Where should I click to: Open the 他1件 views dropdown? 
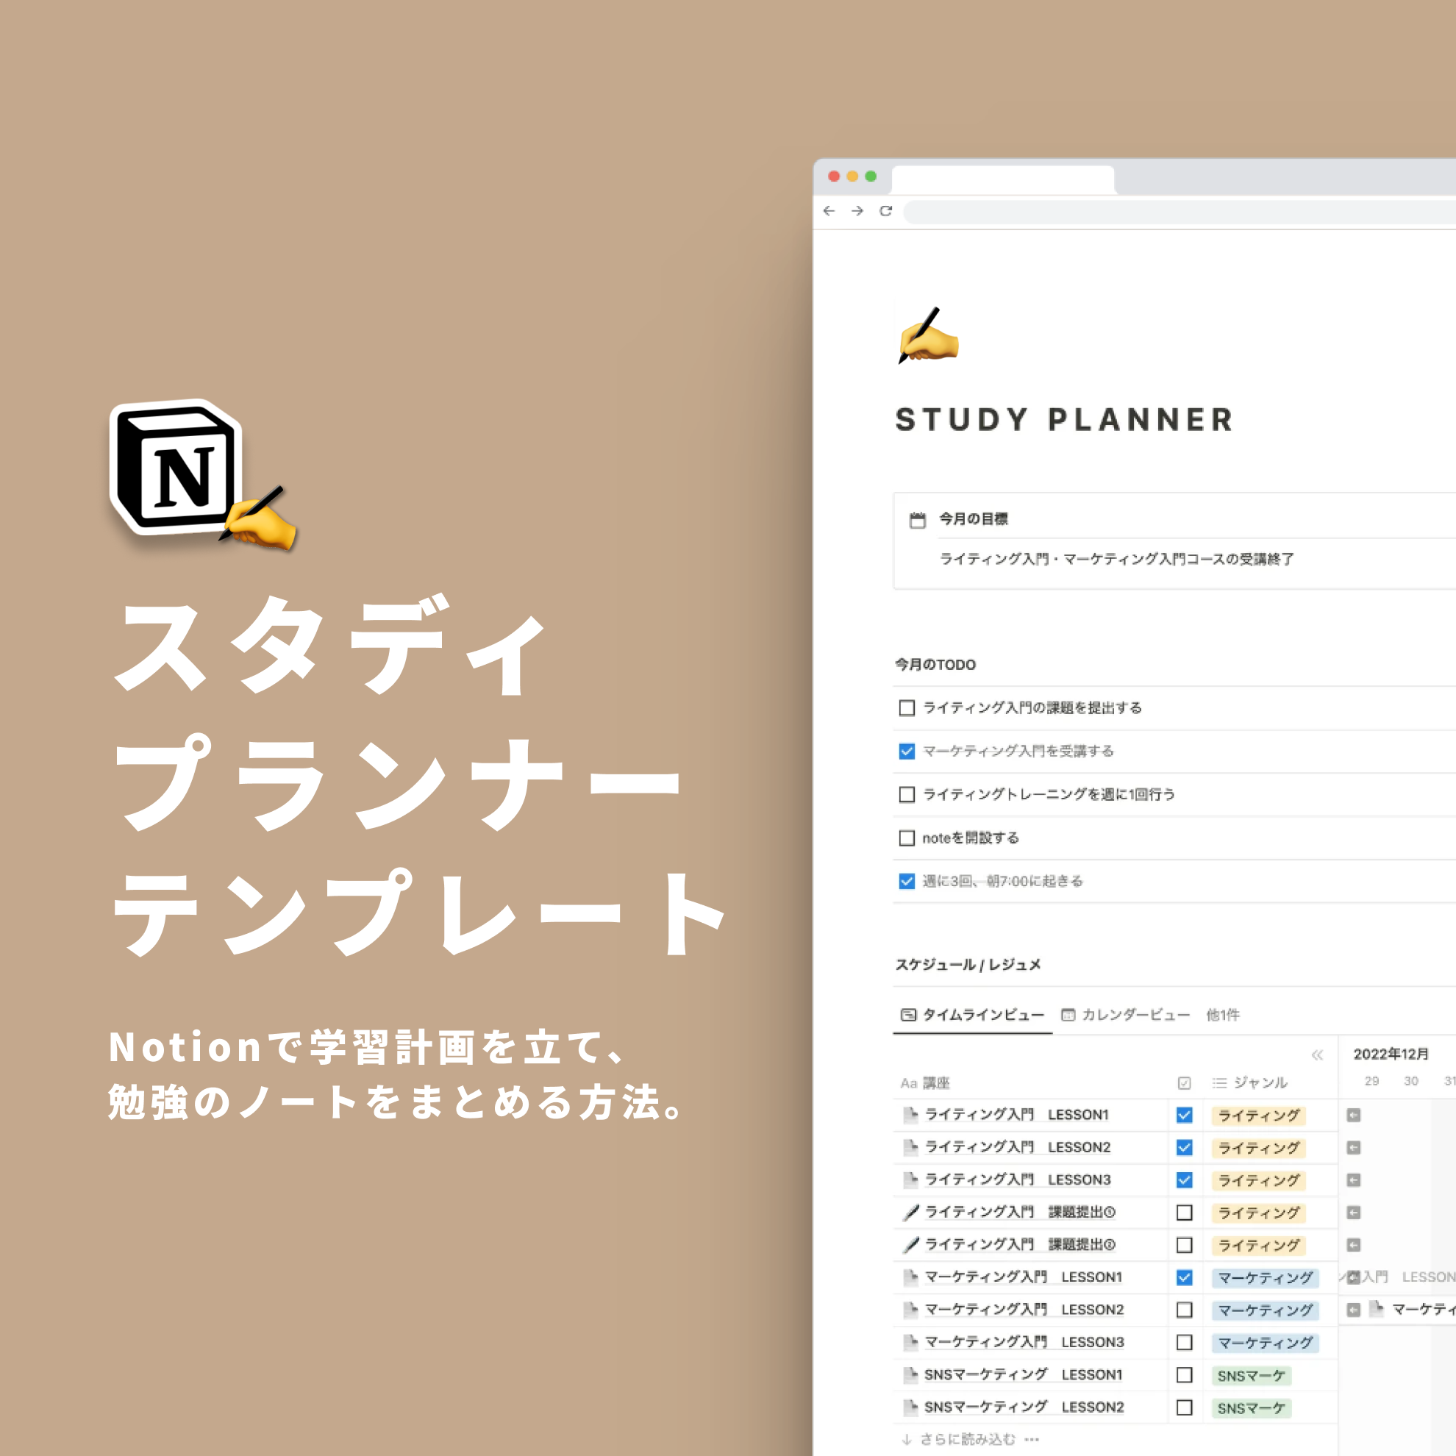(x=1222, y=1015)
